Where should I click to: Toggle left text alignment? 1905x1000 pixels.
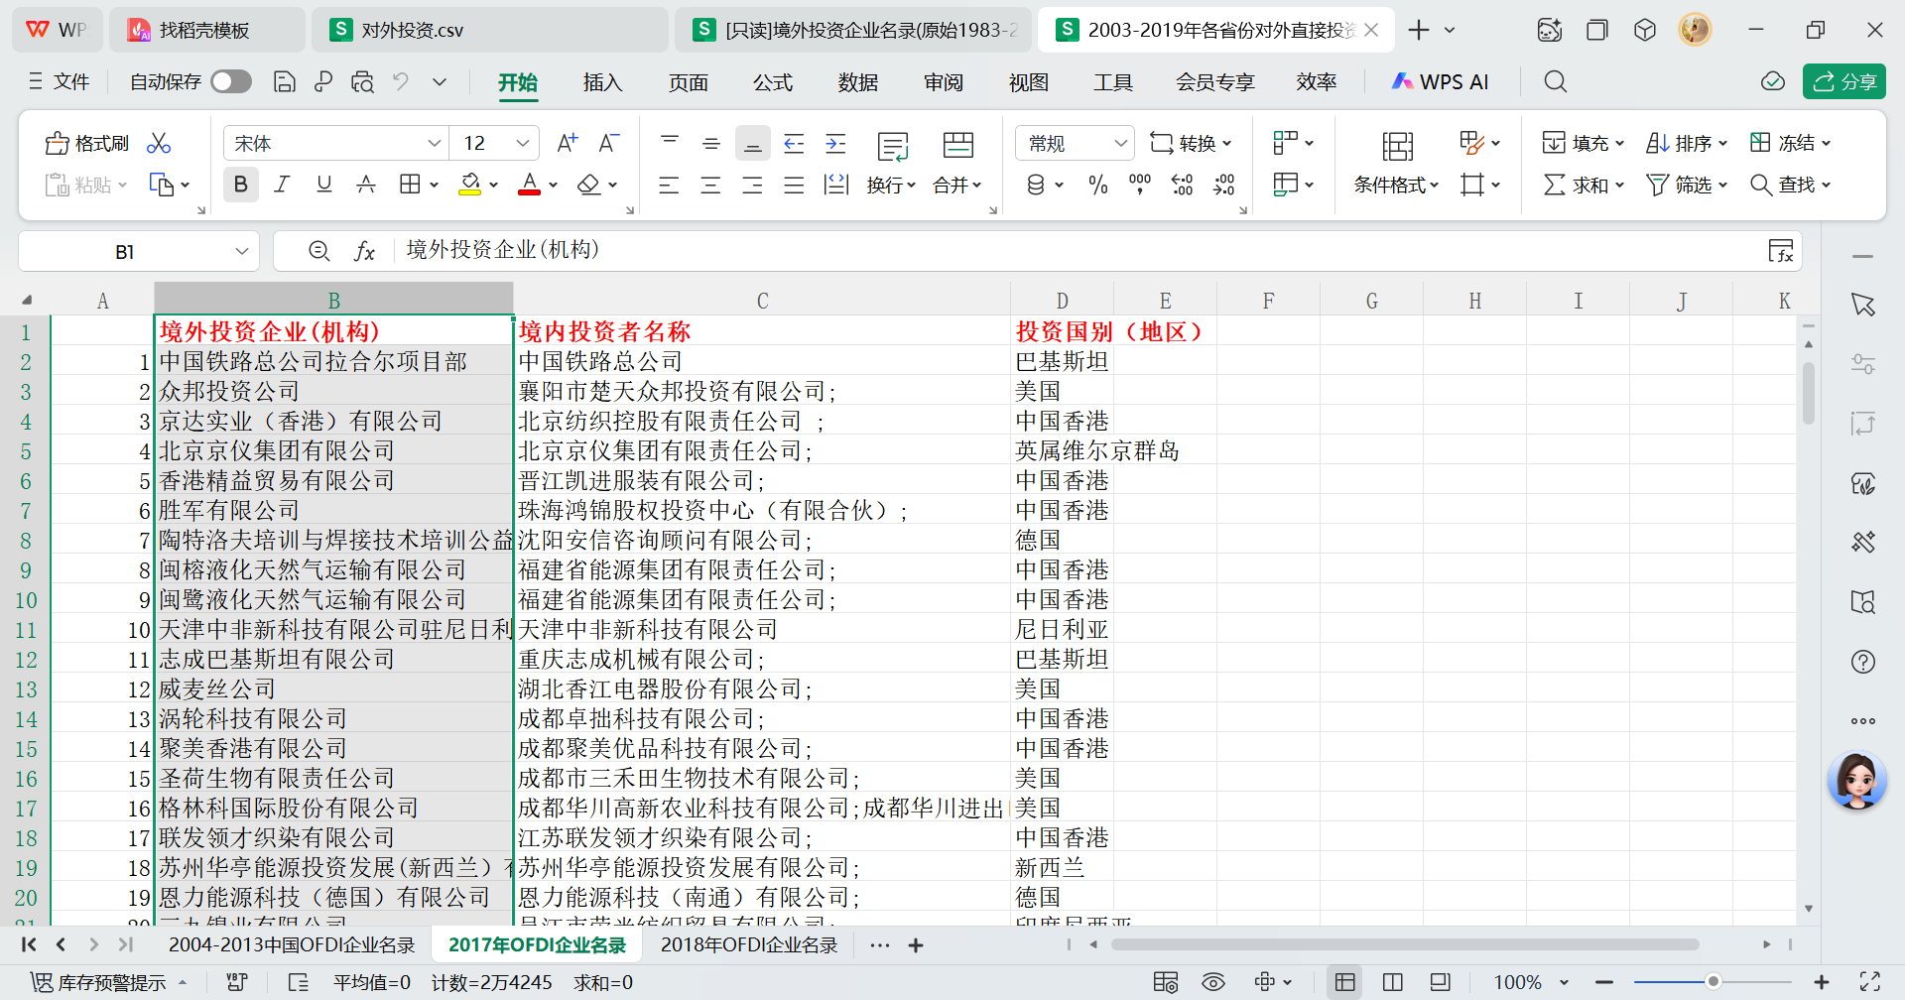coord(670,185)
